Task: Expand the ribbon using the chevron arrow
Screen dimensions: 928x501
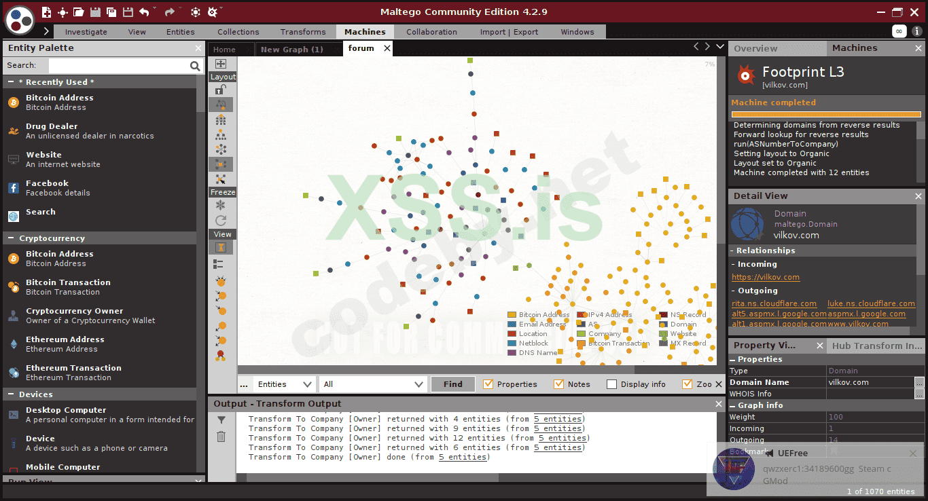Action: pos(46,31)
